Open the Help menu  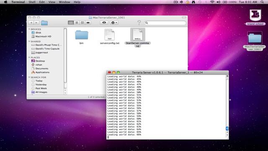click(77, 2)
